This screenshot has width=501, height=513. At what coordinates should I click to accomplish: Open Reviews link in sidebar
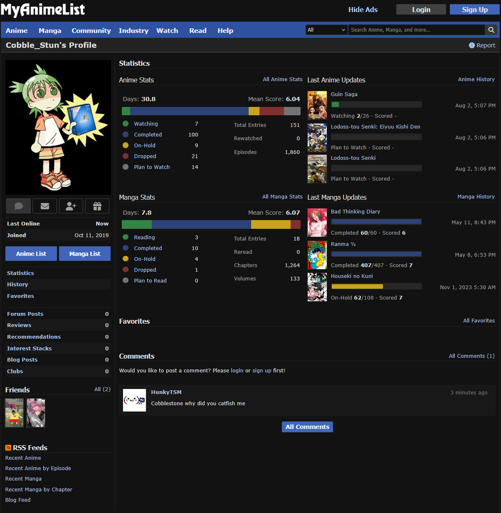pos(19,325)
